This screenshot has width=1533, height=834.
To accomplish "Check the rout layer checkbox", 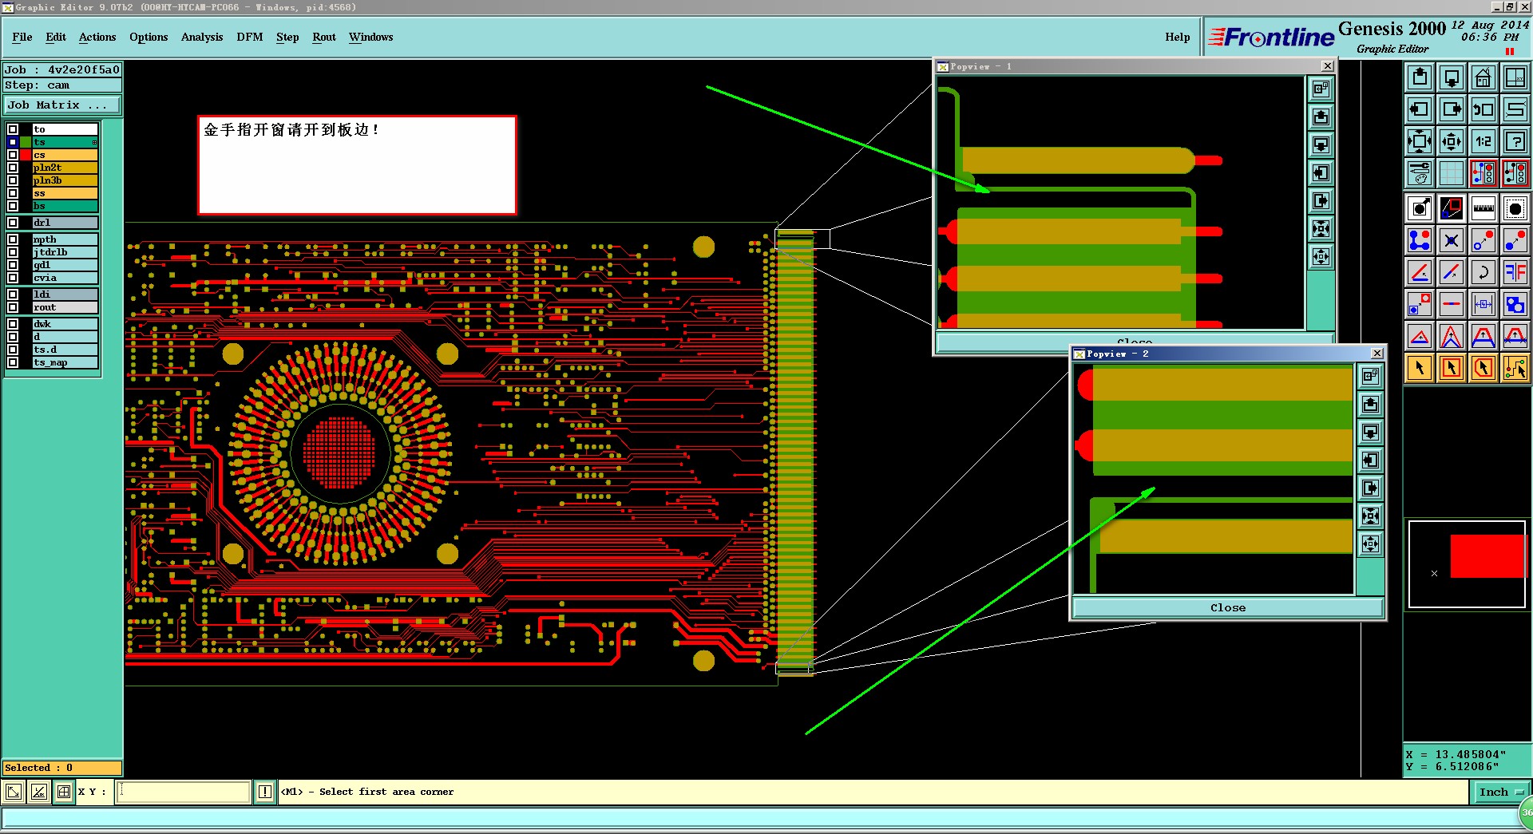I will 13,307.
